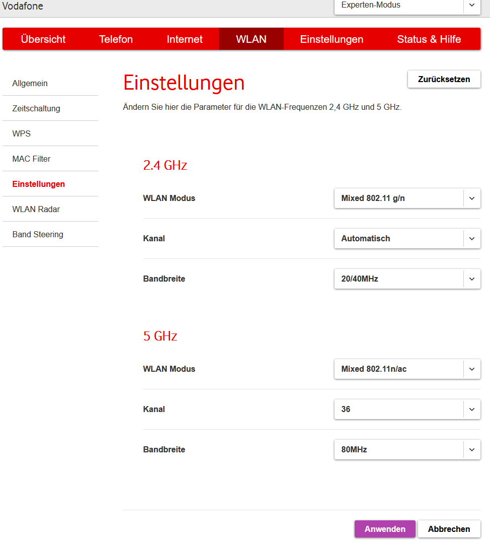
Task: Click the 5 GHz section heading
Action: click(x=160, y=336)
